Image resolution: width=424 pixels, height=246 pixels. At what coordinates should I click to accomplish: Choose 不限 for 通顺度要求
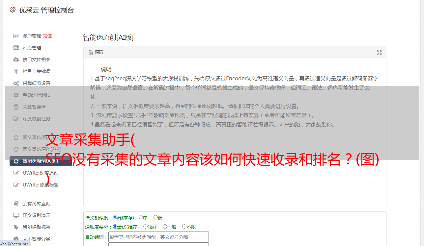click(189, 227)
